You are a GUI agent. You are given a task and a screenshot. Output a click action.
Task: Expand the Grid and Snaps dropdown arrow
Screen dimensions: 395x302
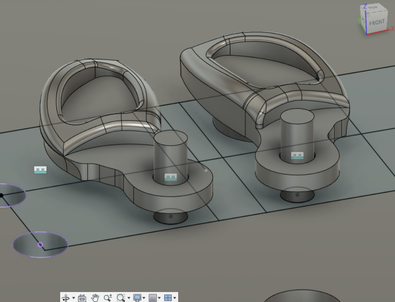159,298
